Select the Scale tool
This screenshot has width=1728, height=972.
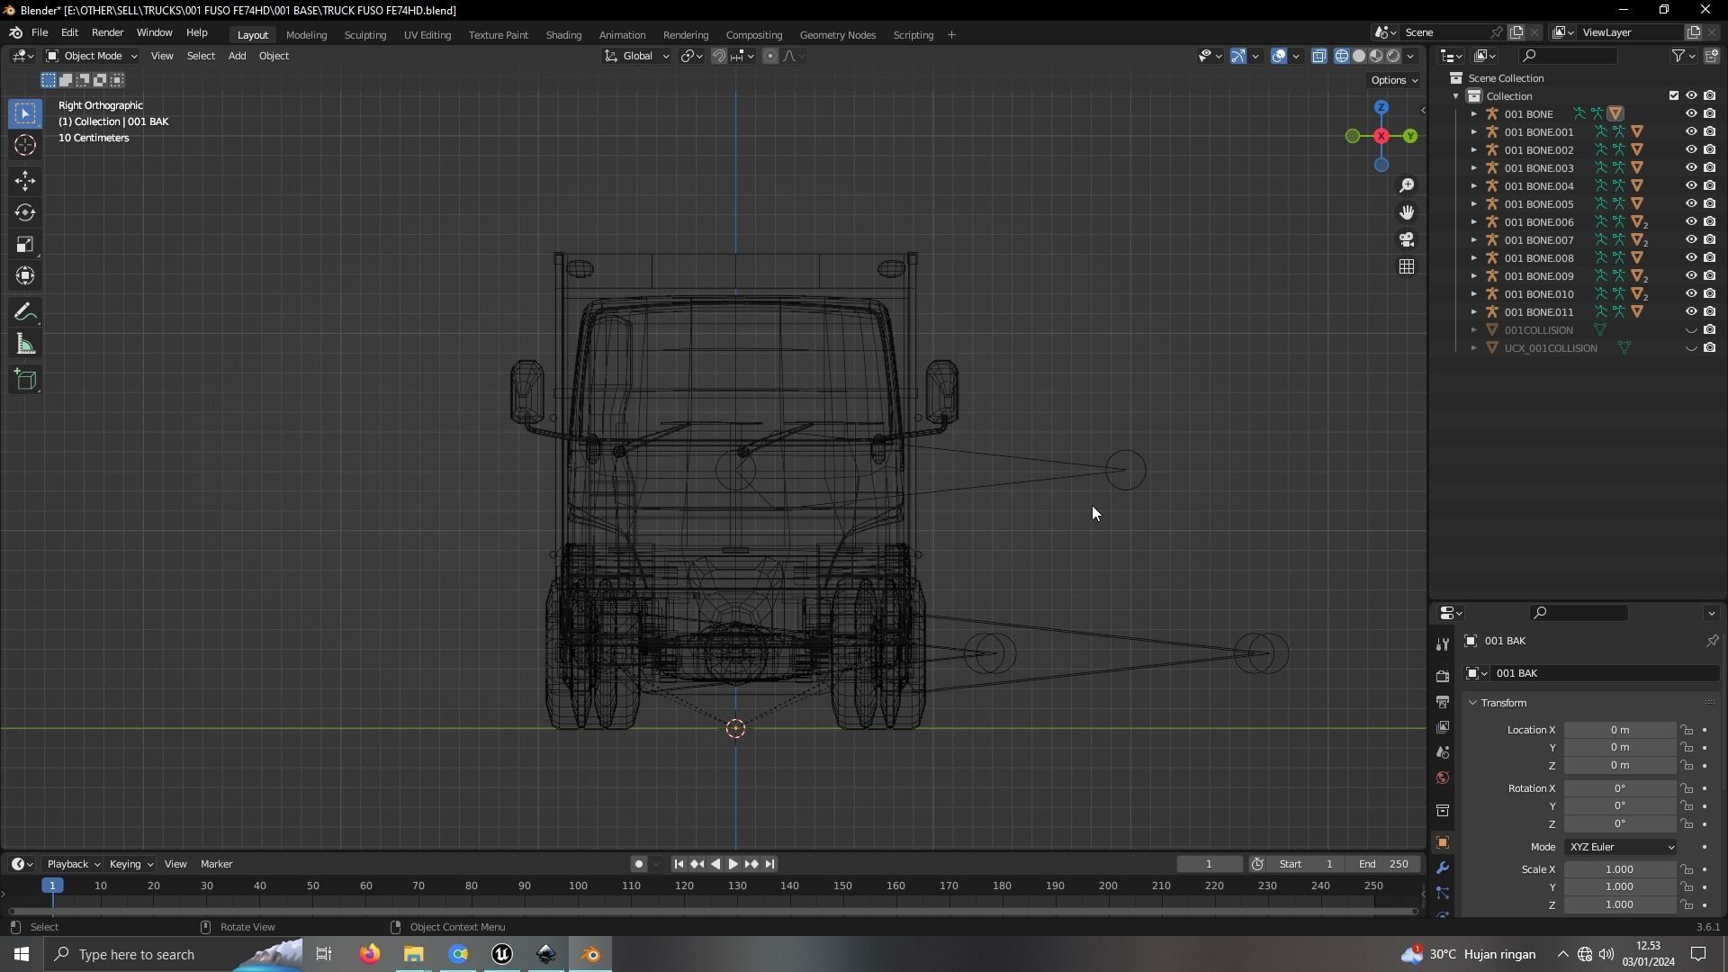(x=25, y=245)
